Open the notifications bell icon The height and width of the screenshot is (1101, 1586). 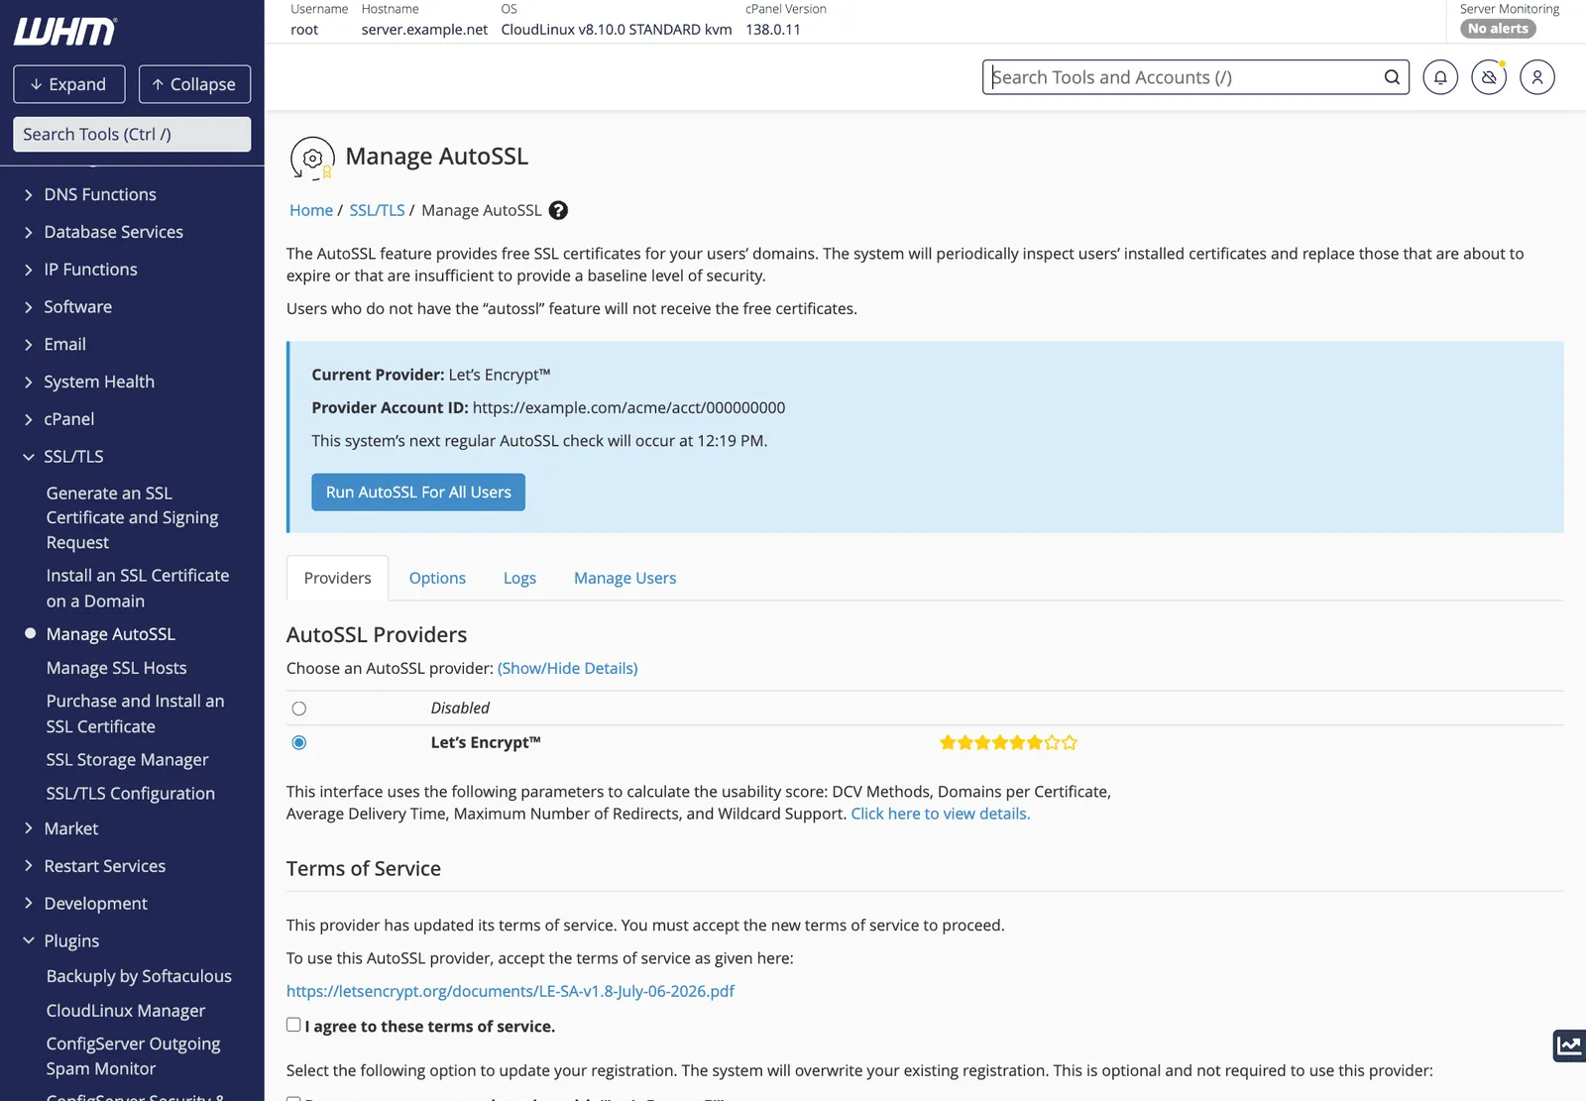point(1440,77)
